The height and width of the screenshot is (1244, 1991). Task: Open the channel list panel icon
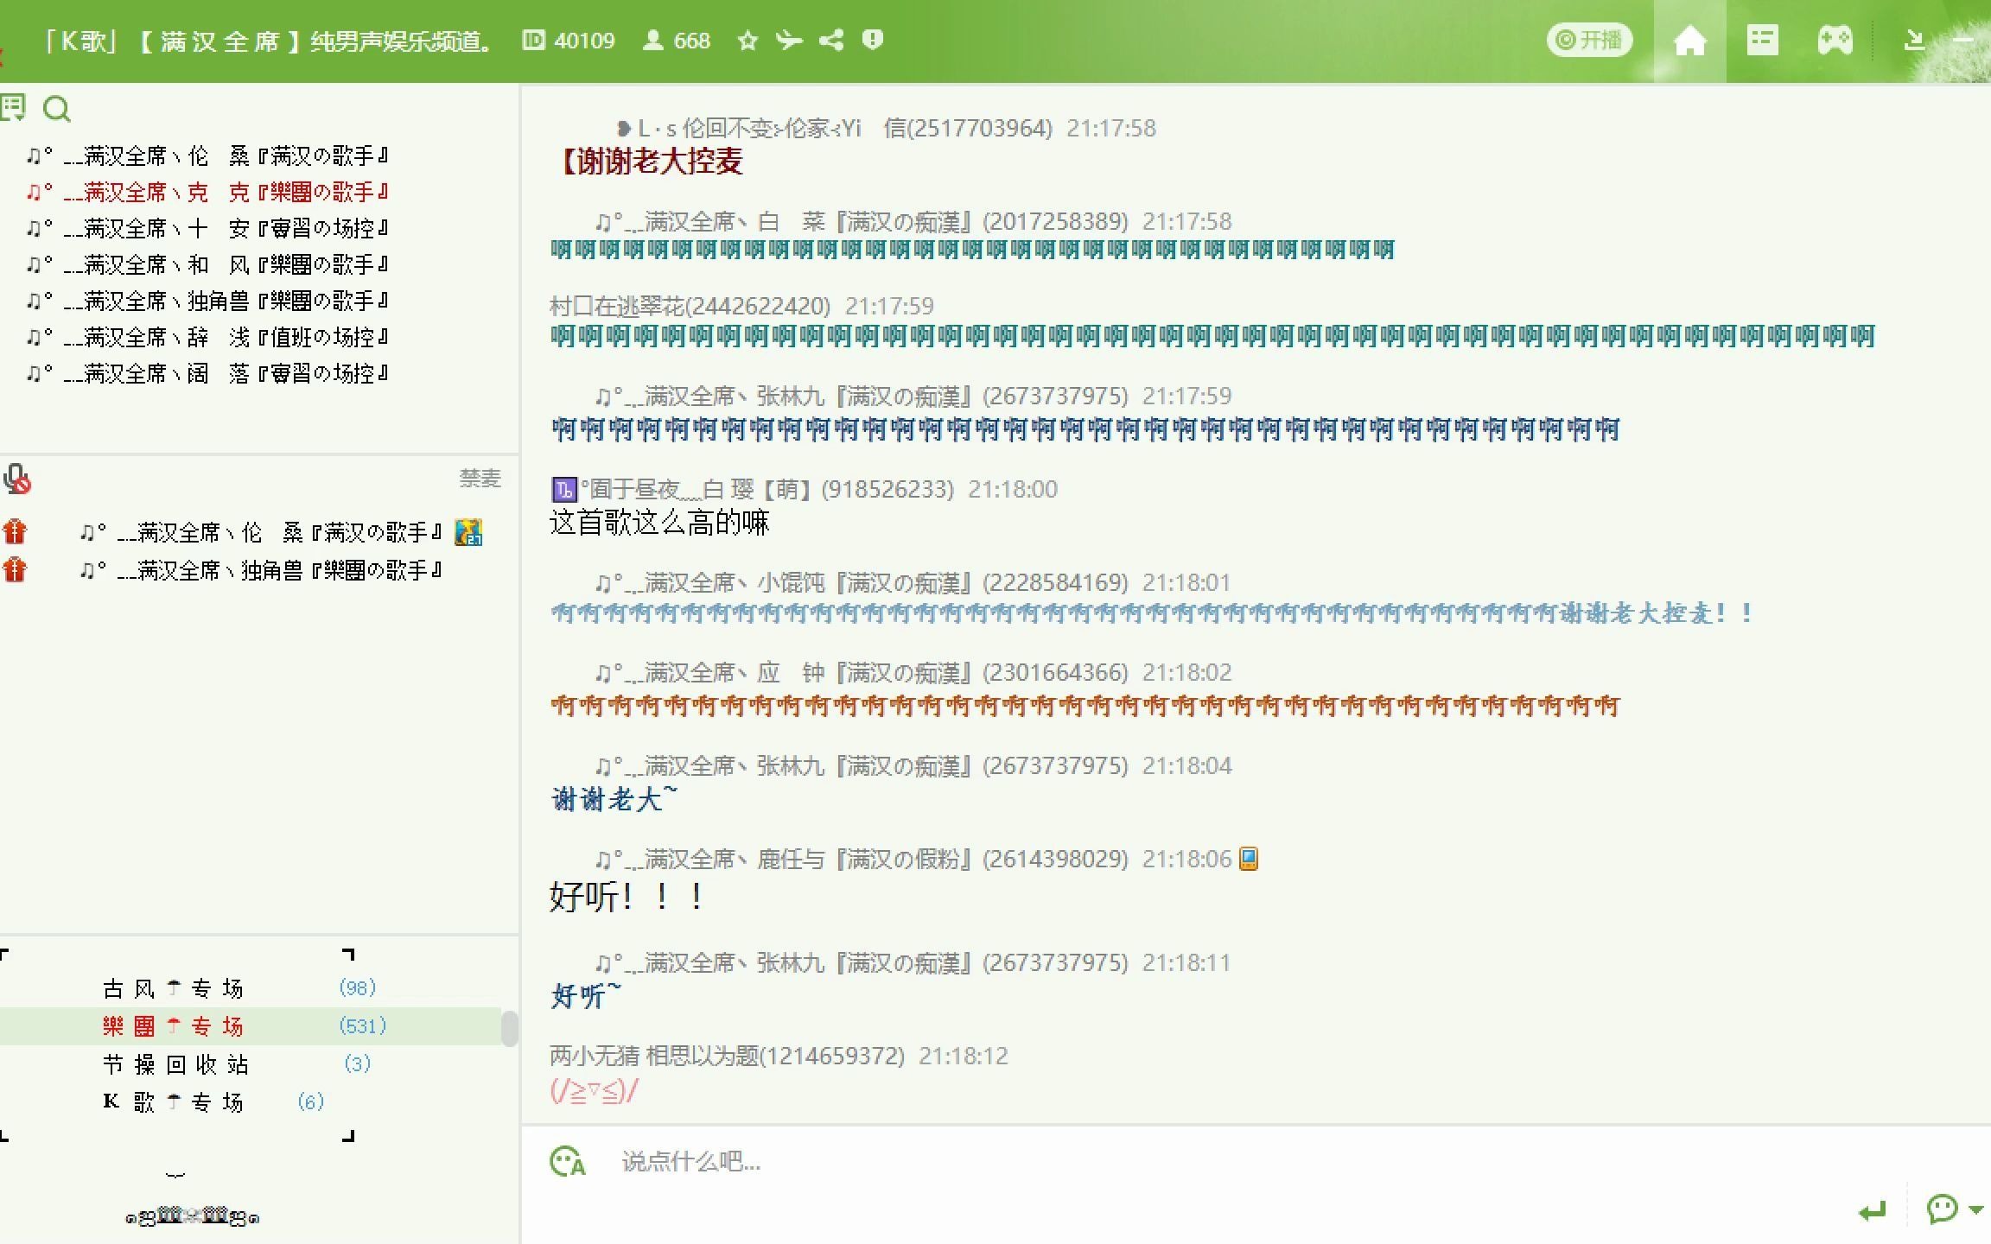pyautogui.click(x=13, y=108)
